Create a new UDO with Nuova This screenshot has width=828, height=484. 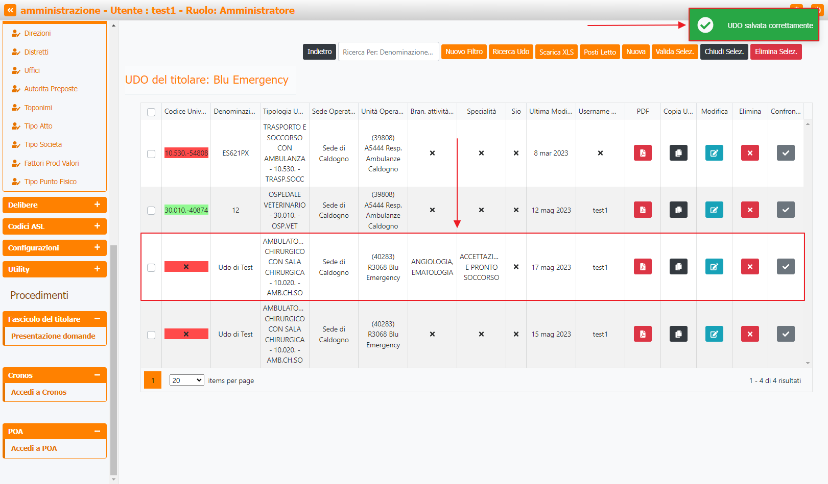coord(636,52)
